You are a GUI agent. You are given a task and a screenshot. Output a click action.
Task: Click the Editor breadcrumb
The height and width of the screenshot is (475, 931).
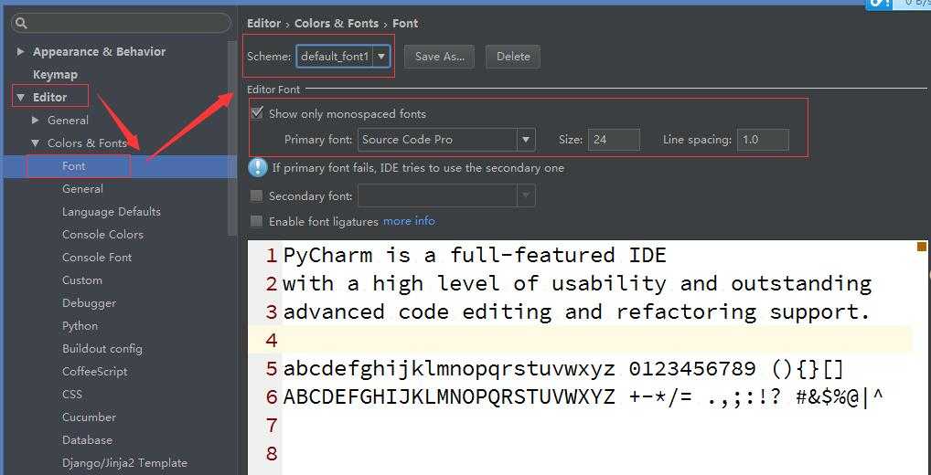(x=263, y=24)
